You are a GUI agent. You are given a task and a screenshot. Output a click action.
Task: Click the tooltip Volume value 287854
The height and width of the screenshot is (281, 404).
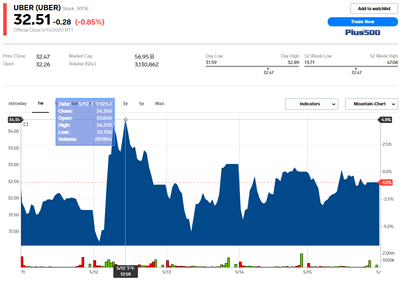[103, 139]
